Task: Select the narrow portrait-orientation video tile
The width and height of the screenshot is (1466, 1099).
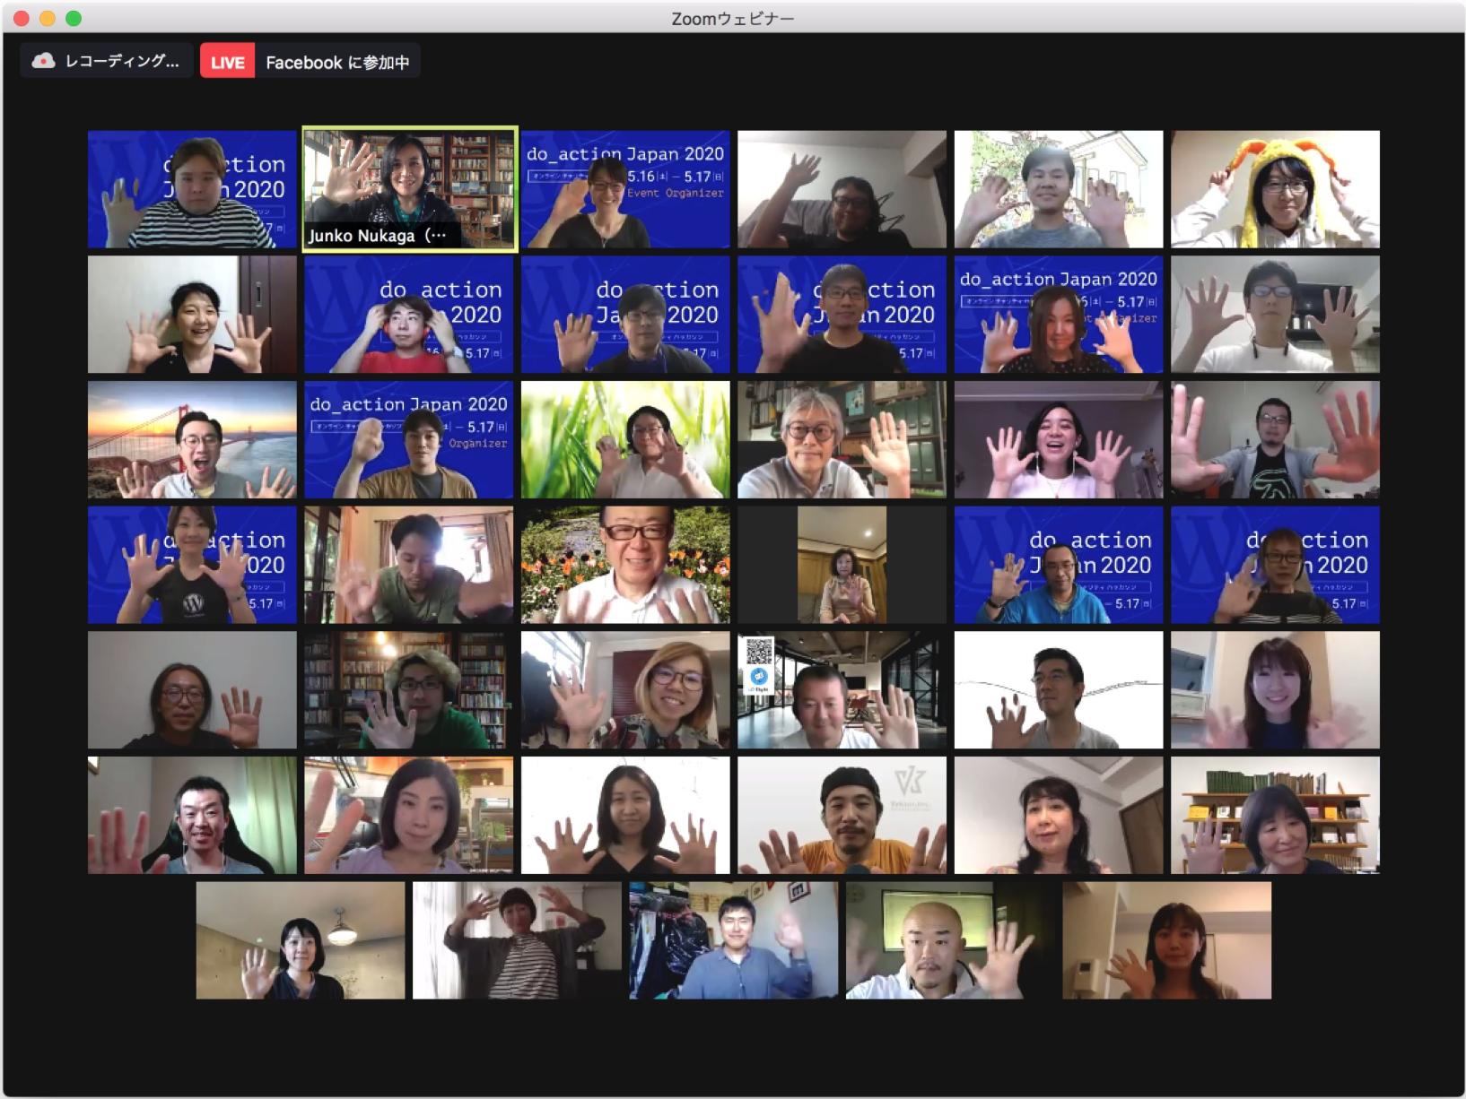Action: coord(842,565)
